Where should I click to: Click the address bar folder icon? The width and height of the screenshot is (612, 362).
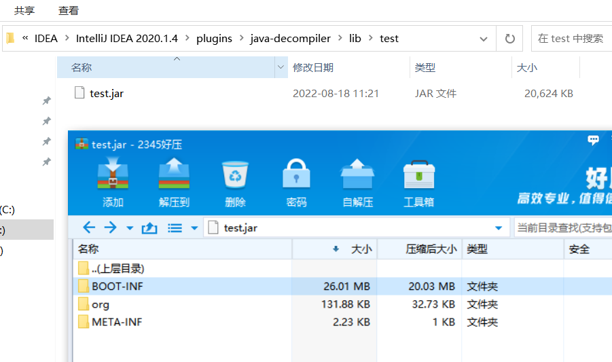pyautogui.click(x=11, y=38)
